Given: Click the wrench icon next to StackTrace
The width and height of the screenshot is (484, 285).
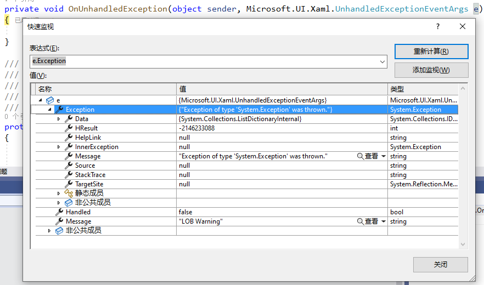Looking at the screenshot, I should click(x=69, y=175).
